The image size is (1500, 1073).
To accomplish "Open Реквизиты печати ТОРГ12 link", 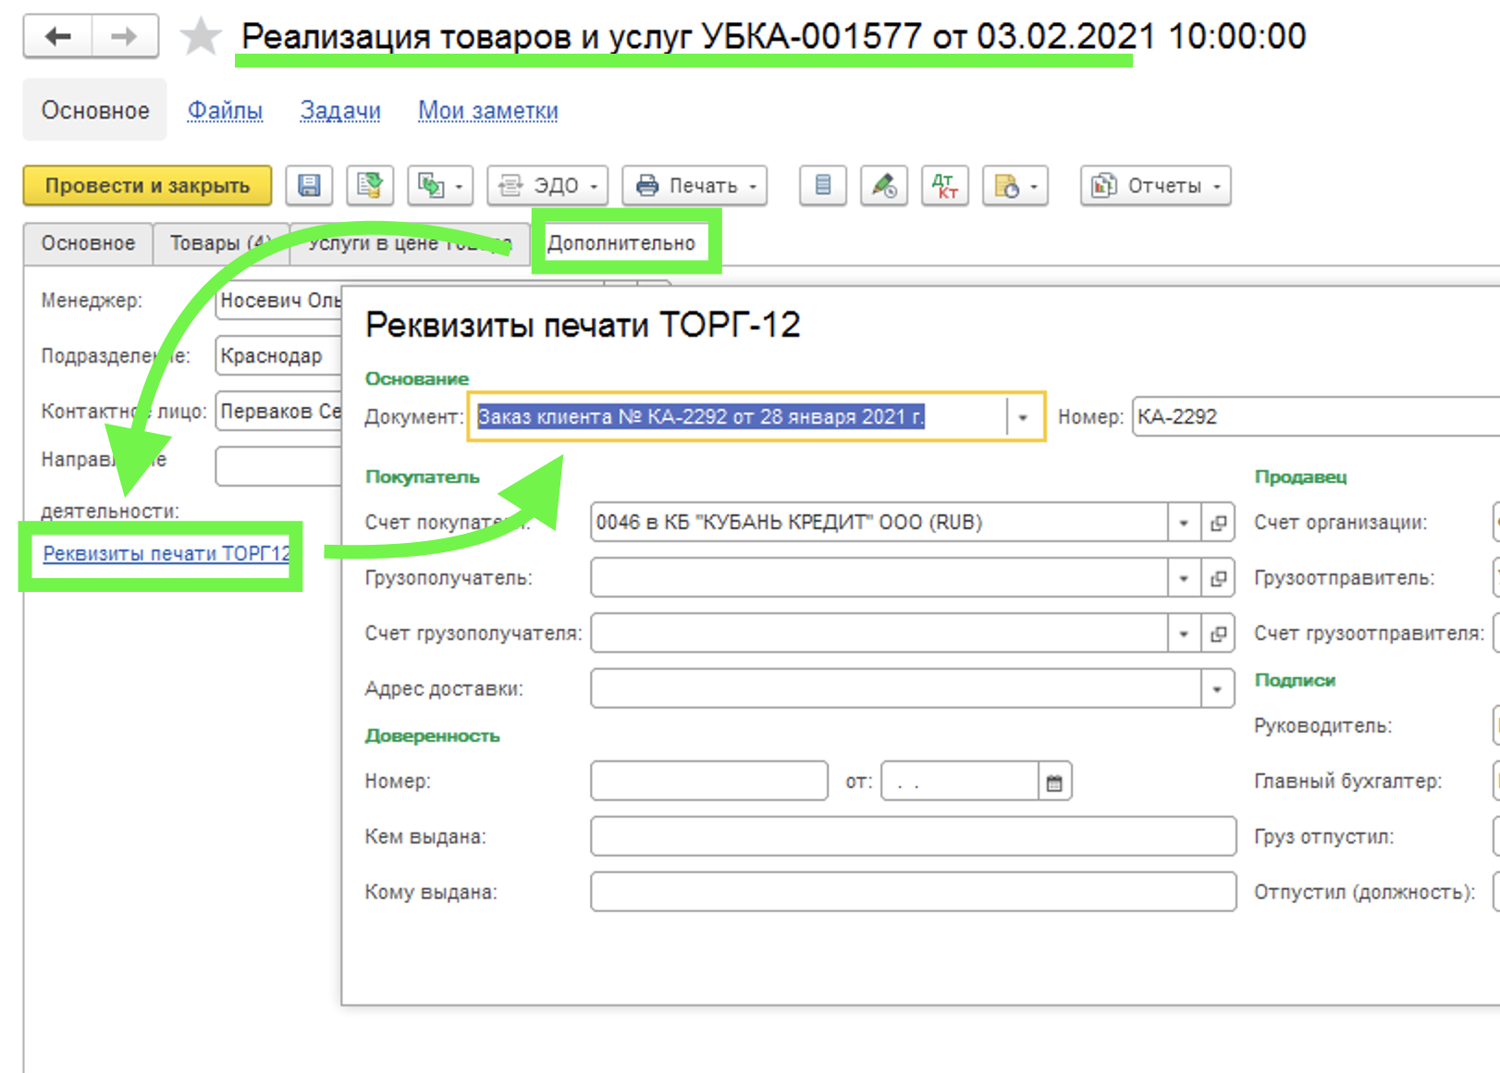I will click(166, 554).
